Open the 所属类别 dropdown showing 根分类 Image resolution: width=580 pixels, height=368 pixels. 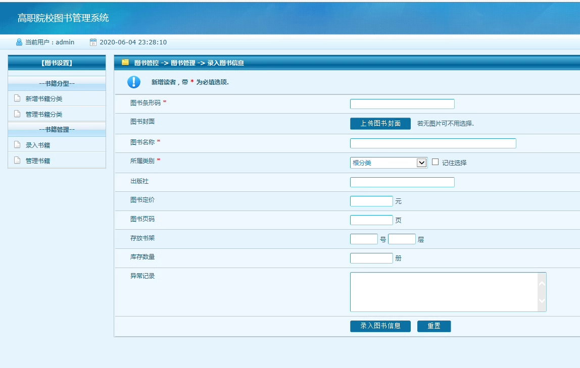point(389,163)
